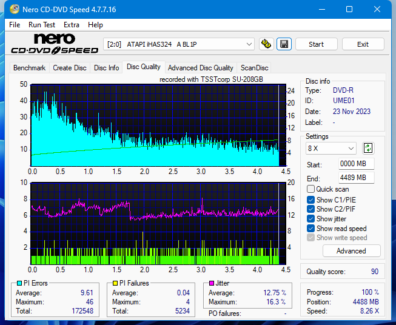Click Jitter maximum 16.3 % value

(276, 302)
